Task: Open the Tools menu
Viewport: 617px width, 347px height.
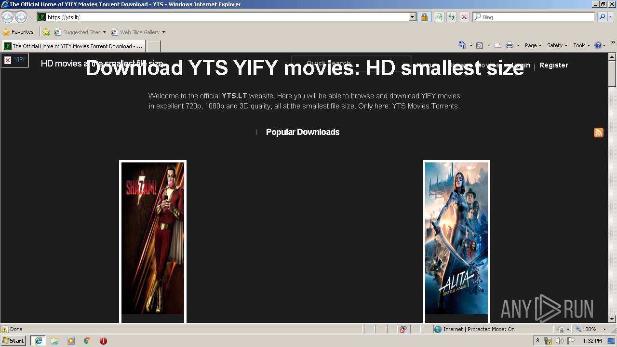Action: click(x=581, y=45)
